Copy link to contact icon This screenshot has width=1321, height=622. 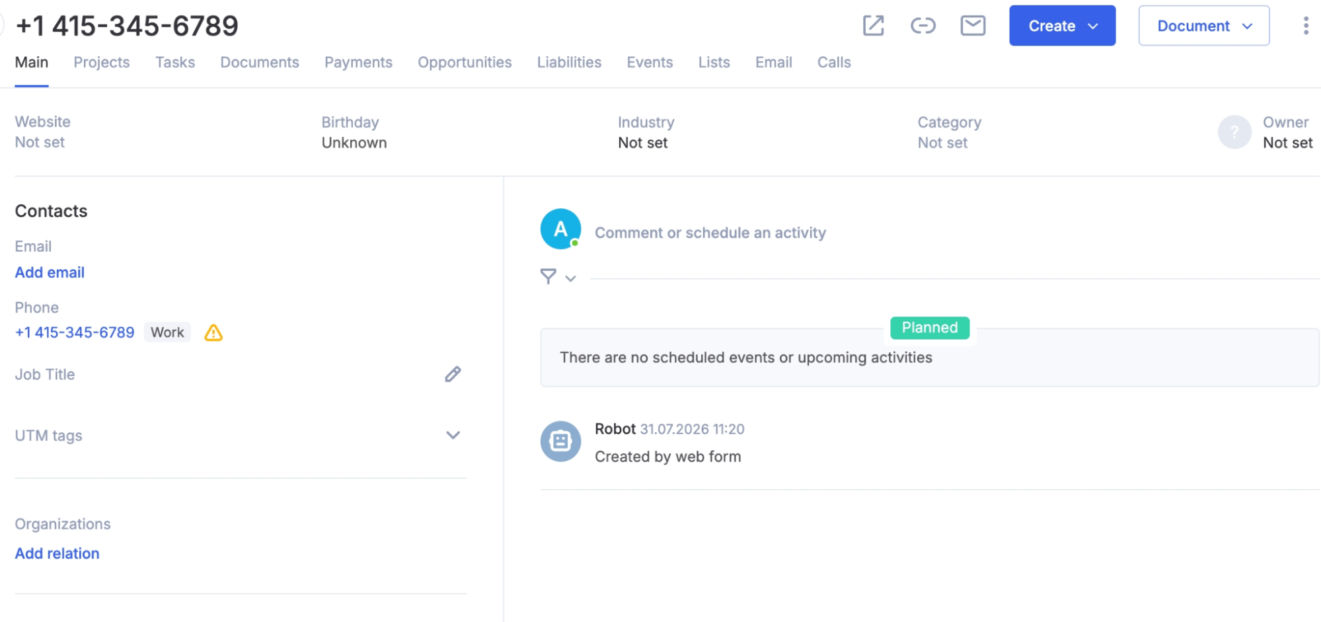923,26
